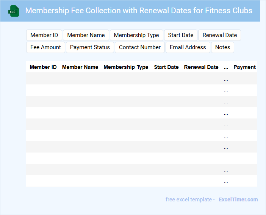Click the Start Date column header

[x=166, y=67]
